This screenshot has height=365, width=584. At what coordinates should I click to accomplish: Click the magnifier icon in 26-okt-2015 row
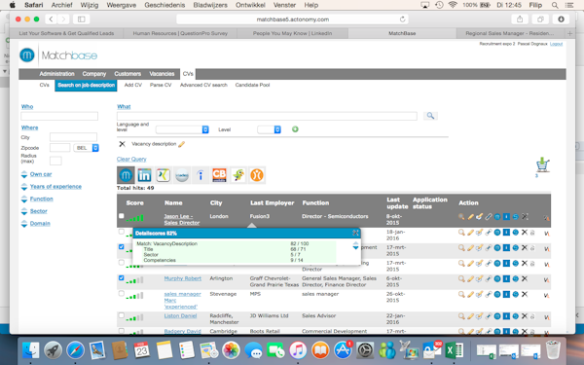point(461,294)
